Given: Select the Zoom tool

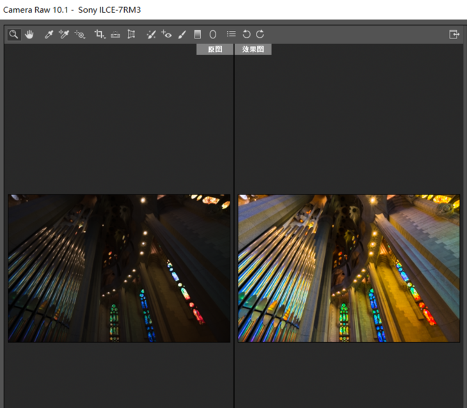Looking at the screenshot, I should (x=13, y=35).
